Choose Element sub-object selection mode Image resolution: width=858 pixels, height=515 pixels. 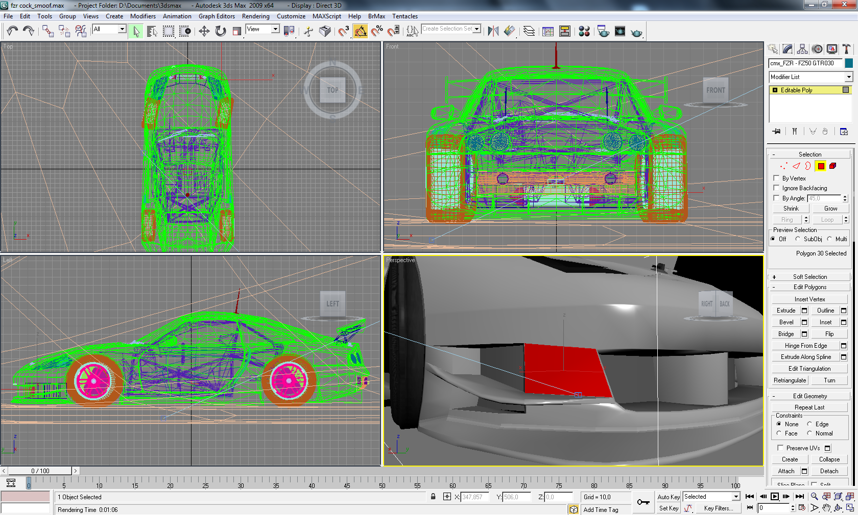point(832,166)
